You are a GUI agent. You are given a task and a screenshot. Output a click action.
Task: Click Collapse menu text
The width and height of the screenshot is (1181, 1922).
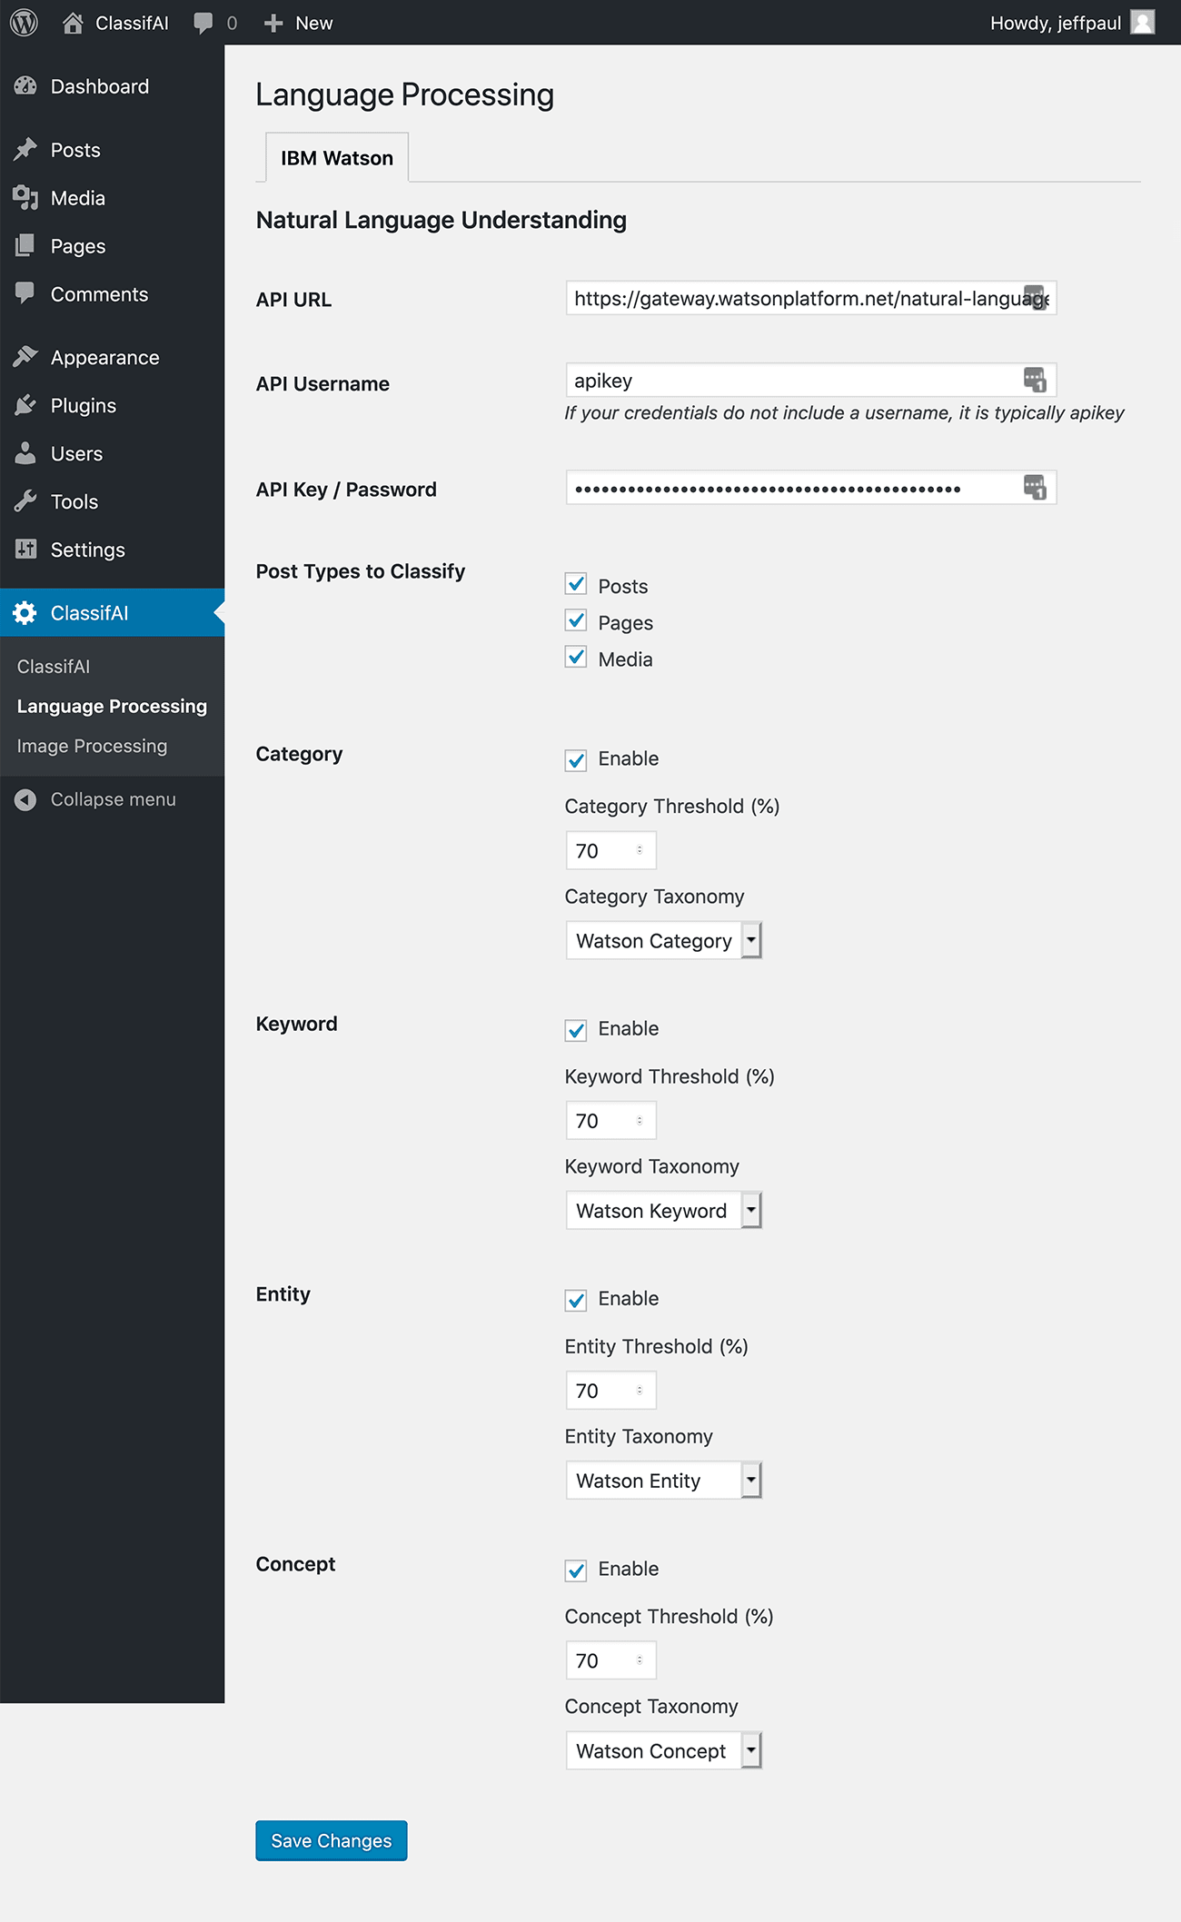[114, 799]
